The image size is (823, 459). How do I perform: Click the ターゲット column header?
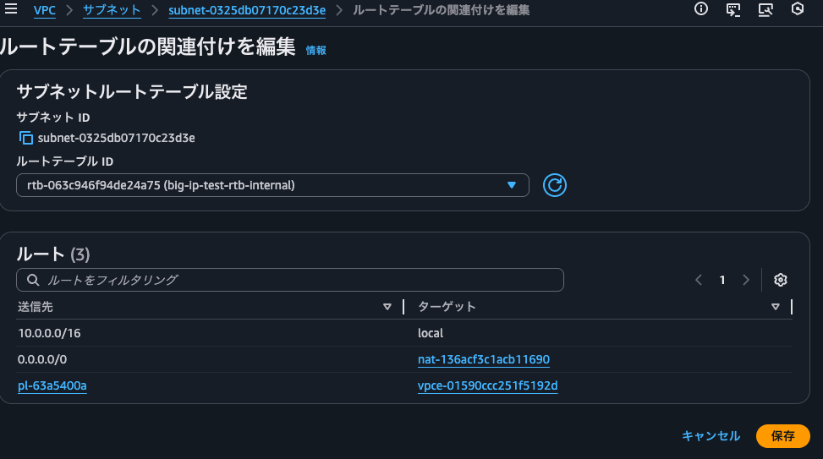pyautogui.click(x=447, y=307)
